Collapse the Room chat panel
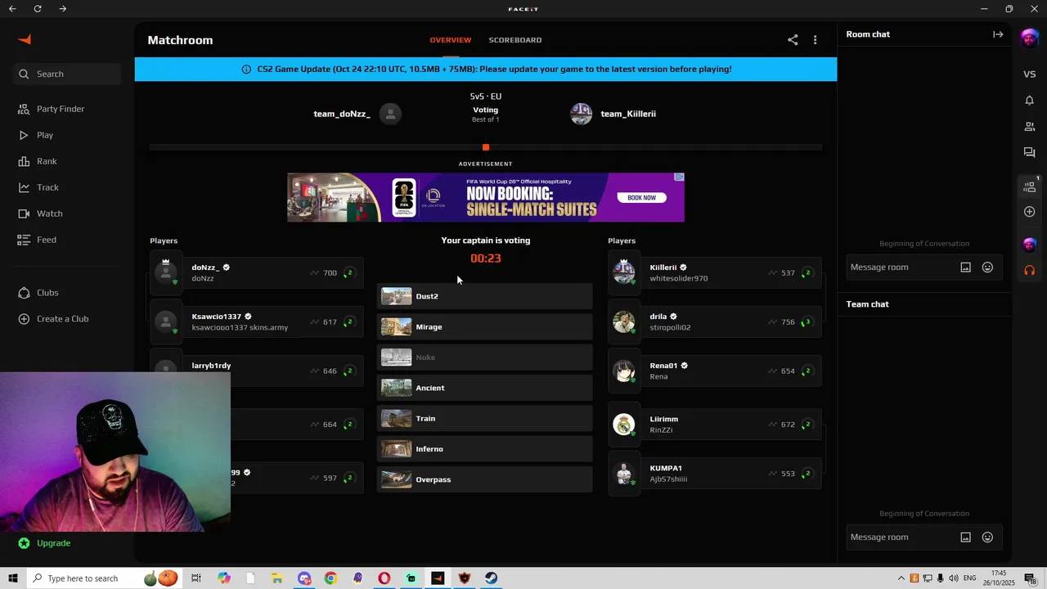Screen dimensions: 1047x589 (998, 34)
